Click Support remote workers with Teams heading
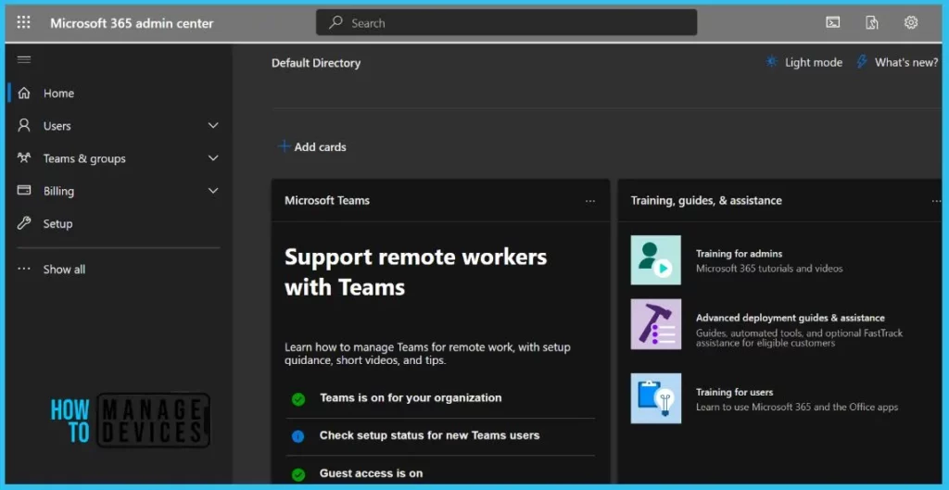 pos(416,271)
